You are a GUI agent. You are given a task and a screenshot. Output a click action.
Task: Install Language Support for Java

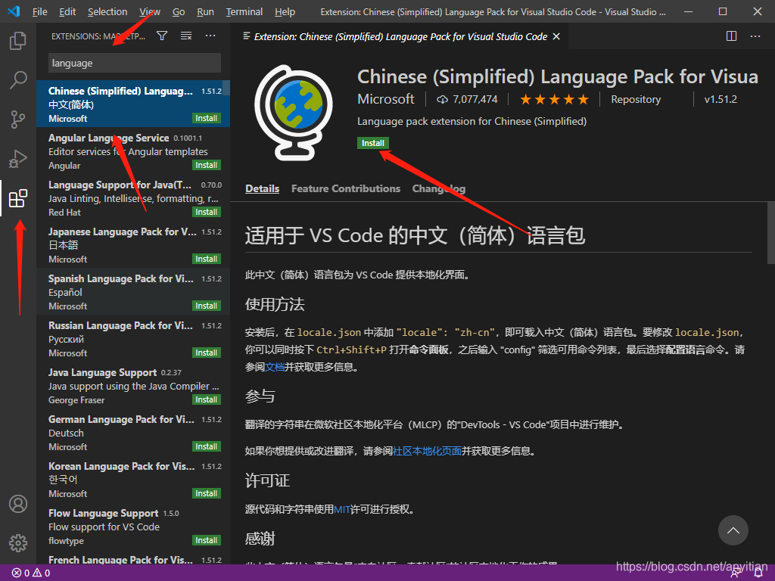click(x=206, y=212)
